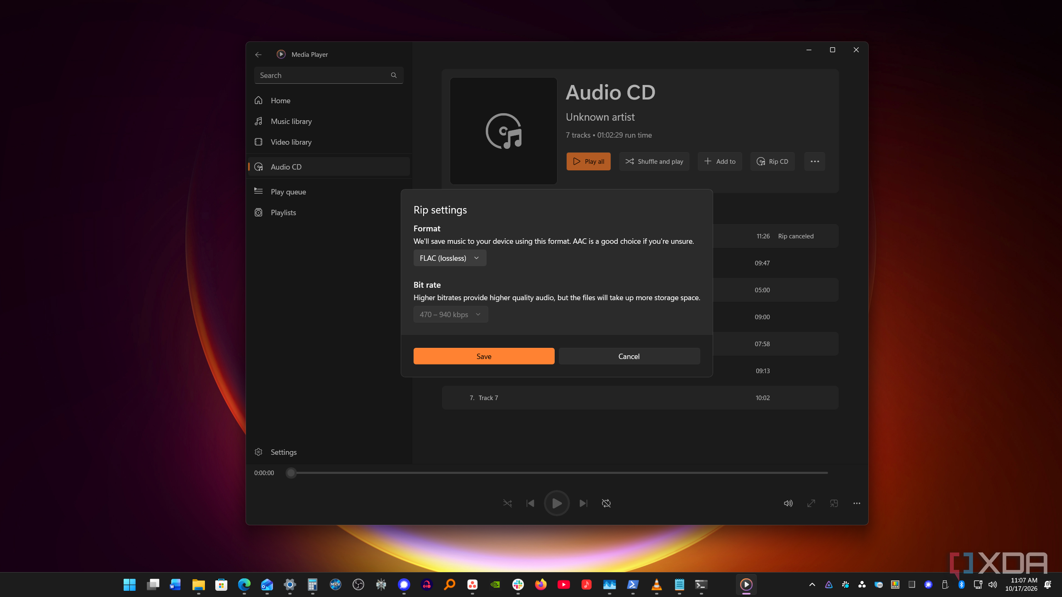
Task: Select the Track 7 row
Action: click(x=640, y=398)
